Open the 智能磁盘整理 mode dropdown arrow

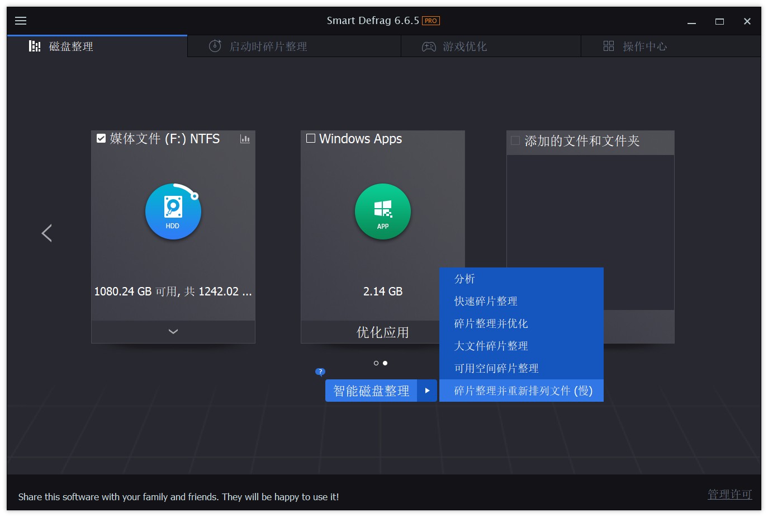pos(428,391)
